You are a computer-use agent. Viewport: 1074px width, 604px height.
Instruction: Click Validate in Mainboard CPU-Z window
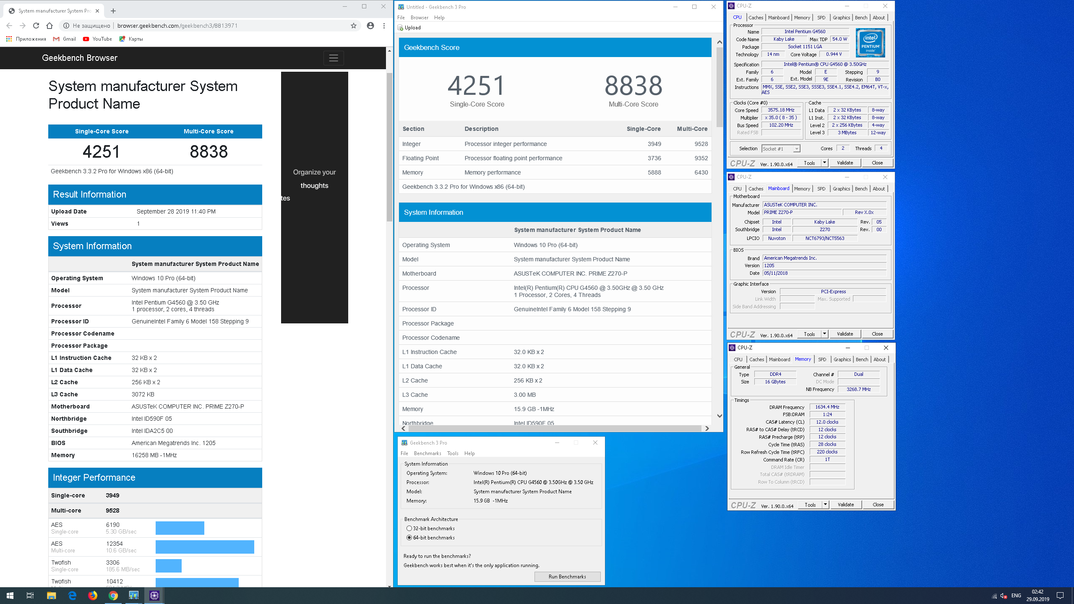845,334
